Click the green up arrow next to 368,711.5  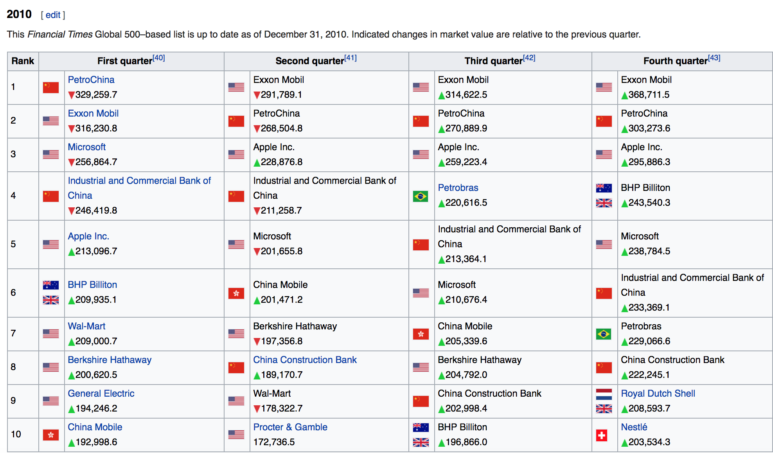(624, 95)
